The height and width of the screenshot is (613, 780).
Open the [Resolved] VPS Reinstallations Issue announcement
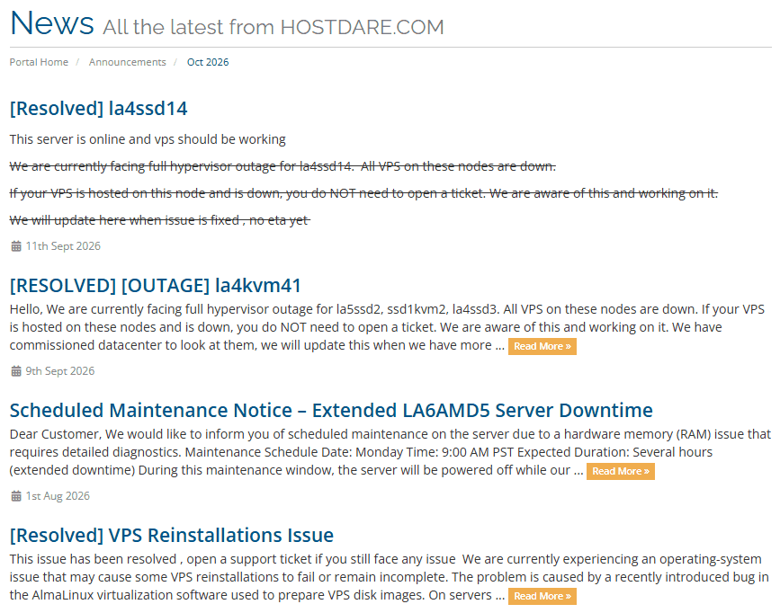click(172, 535)
